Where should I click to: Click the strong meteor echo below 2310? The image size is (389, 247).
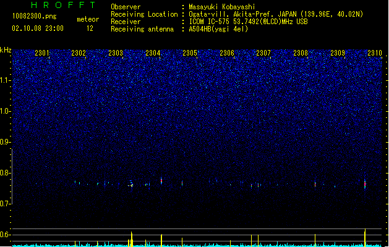(x=365, y=184)
